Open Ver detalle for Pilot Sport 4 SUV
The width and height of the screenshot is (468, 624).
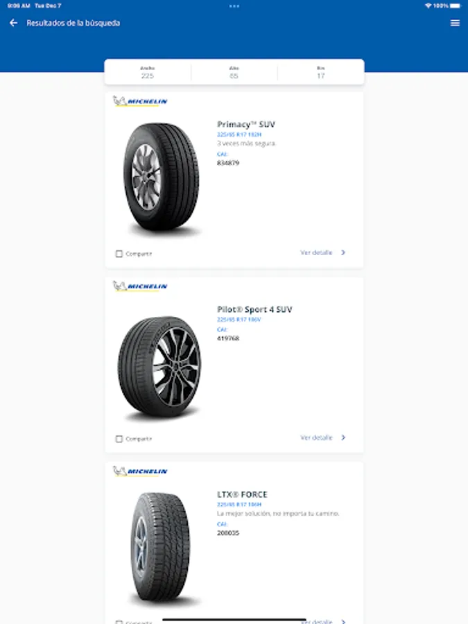[x=322, y=438]
